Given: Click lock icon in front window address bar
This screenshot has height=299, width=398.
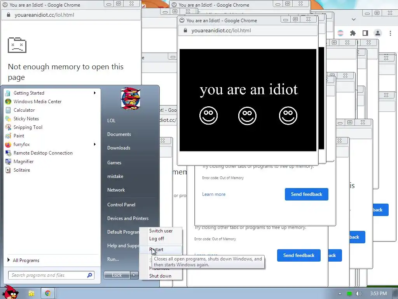Looking at the screenshot, I should pyautogui.click(x=185, y=30).
